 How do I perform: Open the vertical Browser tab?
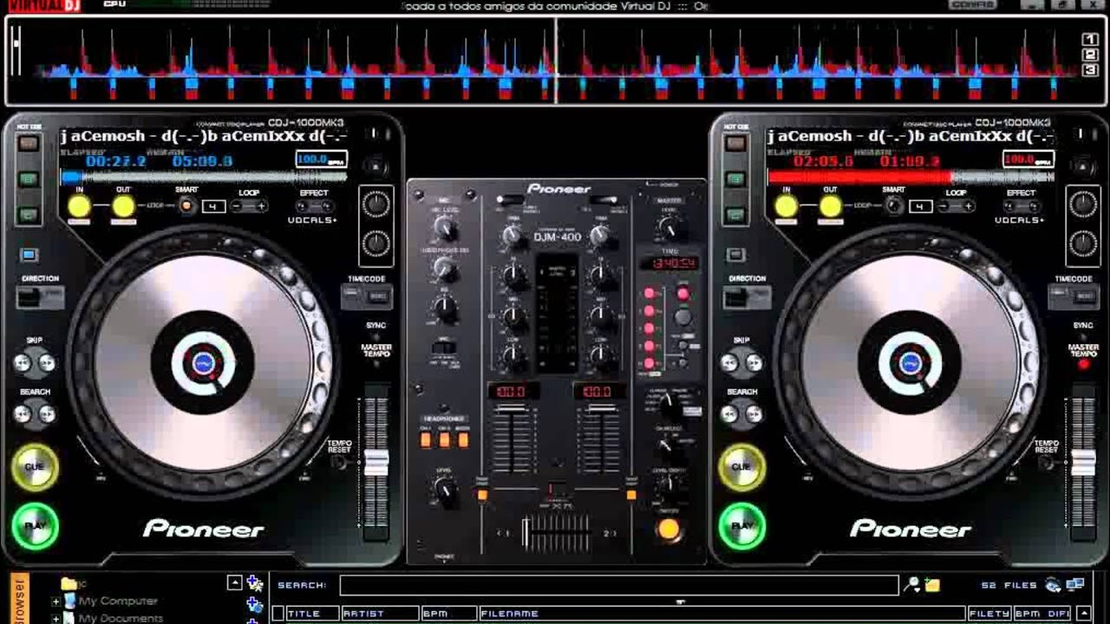click(x=20, y=599)
